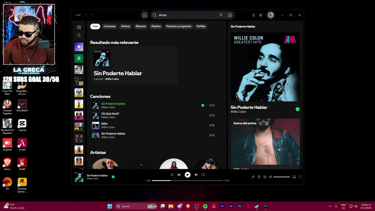Expand hidden system tray icons chevron
The height and width of the screenshot is (211, 375).
pyautogui.click(x=330, y=206)
